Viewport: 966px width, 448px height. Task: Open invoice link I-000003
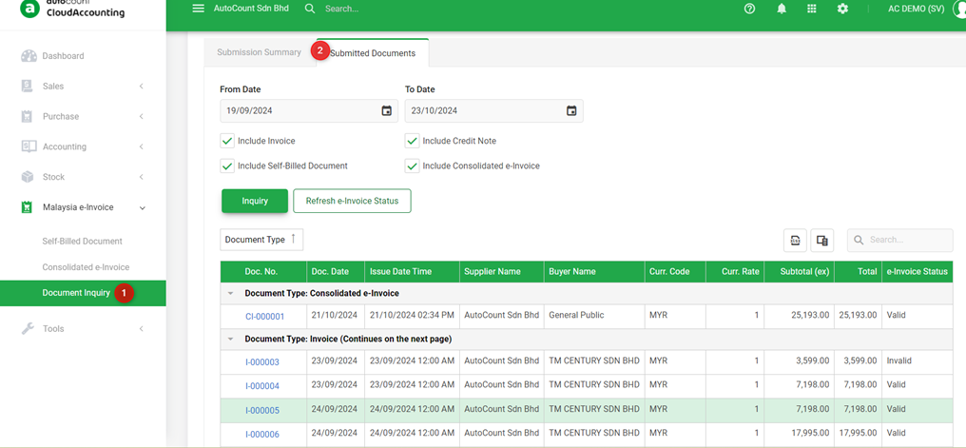click(262, 362)
